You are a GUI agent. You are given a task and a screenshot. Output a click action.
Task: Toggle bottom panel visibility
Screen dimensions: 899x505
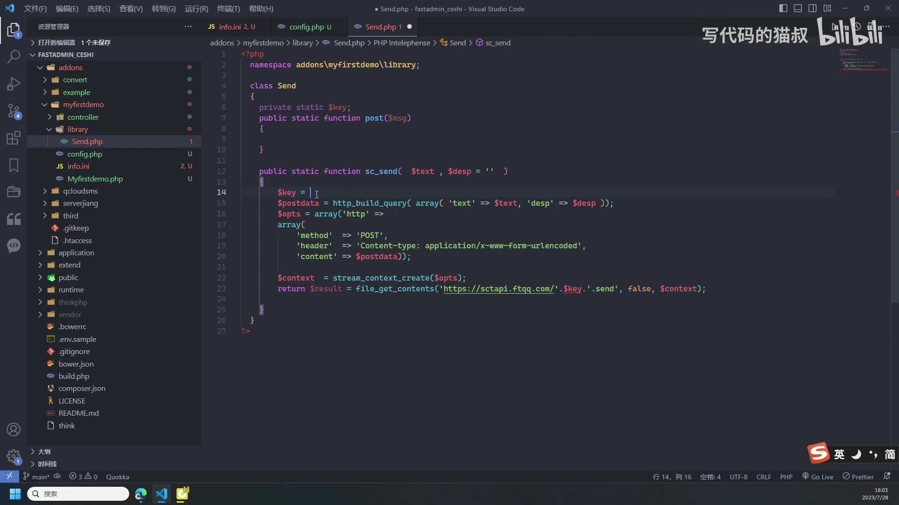(798, 8)
